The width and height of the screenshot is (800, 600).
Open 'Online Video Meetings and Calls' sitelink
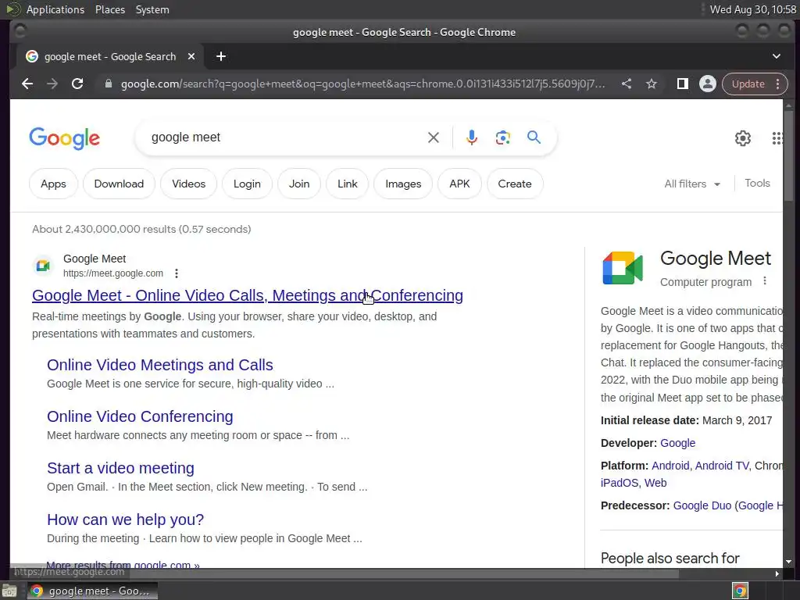coord(160,365)
